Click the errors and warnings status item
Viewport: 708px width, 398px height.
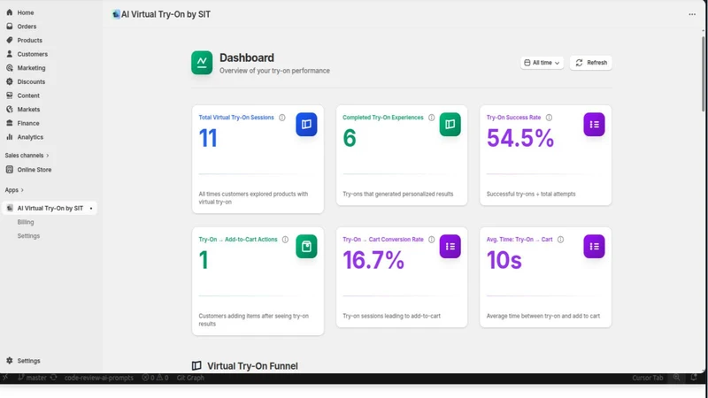[155, 378]
